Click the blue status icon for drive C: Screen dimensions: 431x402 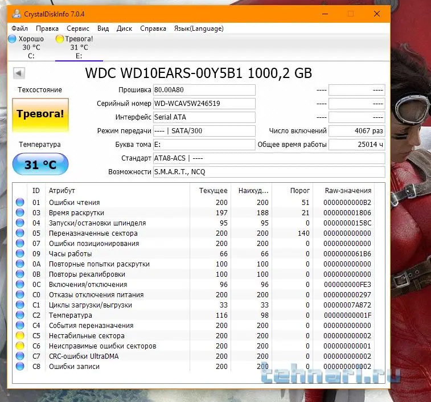12,39
